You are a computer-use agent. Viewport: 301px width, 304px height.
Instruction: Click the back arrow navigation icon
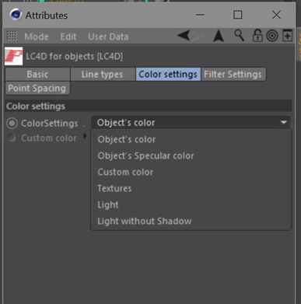184,36
